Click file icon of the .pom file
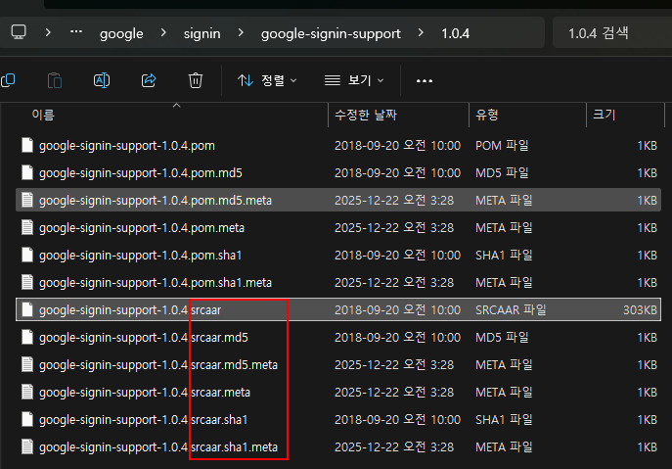The height and width of the screenshot is (469, 672). click(x=27, y=145)
